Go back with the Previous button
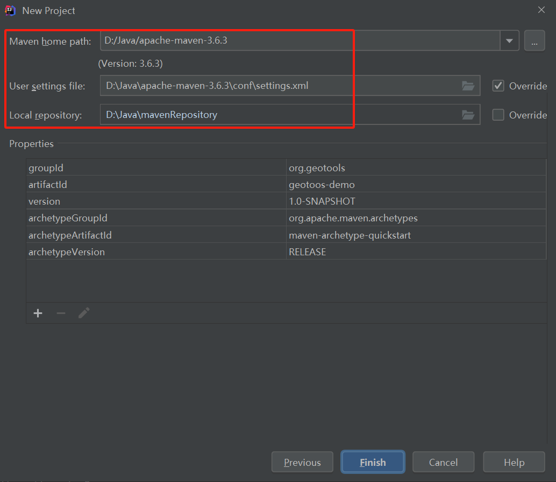 click(302, 462)
